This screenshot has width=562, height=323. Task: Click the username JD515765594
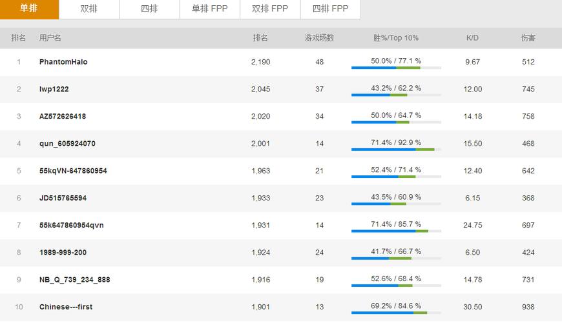pos(63,198)
